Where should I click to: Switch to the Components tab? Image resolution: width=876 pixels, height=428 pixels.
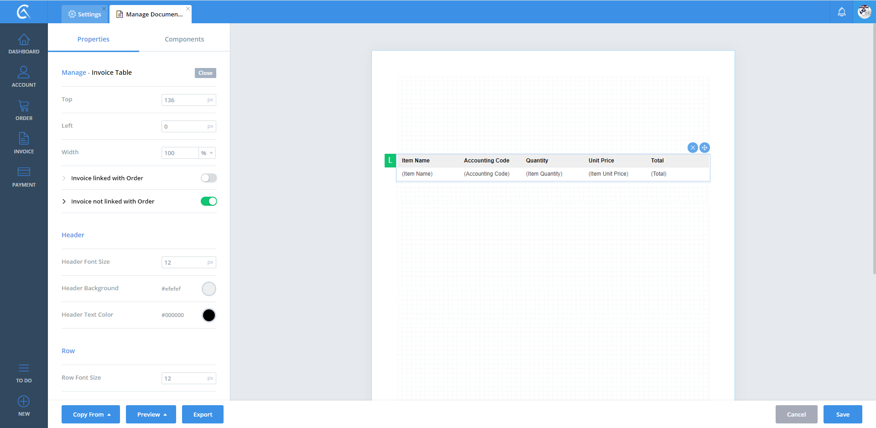tap(184, 39)
